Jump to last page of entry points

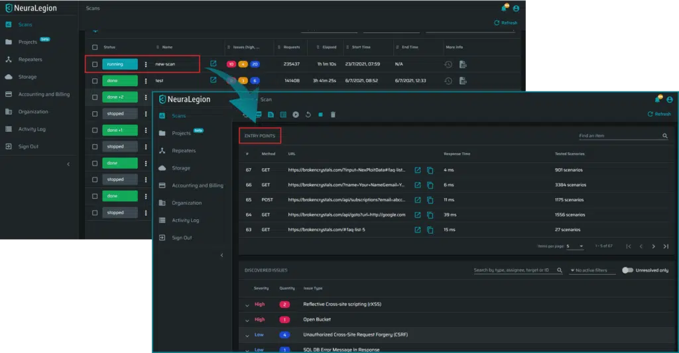pos(666,246)
